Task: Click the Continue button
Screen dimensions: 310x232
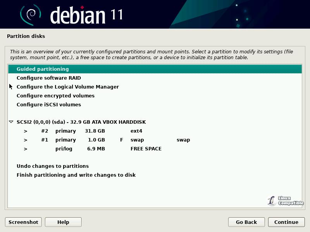Action: point(286,222)
